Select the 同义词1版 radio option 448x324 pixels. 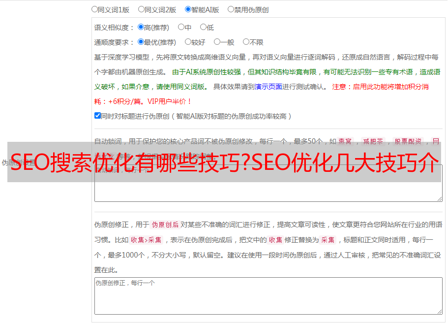tap(94, 9)
